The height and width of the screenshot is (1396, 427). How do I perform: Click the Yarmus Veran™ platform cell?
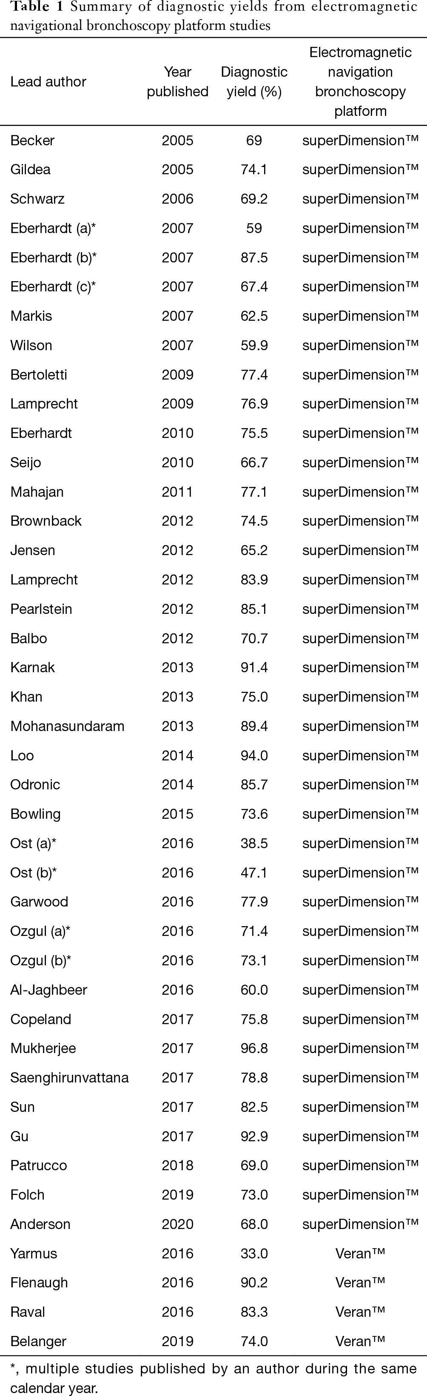(x=360, y=1253)
